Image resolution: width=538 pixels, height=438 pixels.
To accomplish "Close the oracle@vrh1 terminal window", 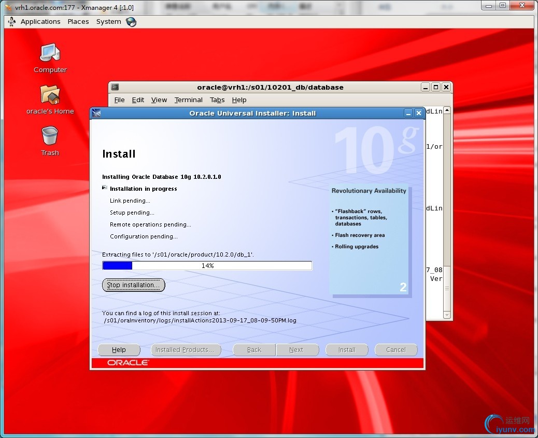I will [x=446, y=87].
